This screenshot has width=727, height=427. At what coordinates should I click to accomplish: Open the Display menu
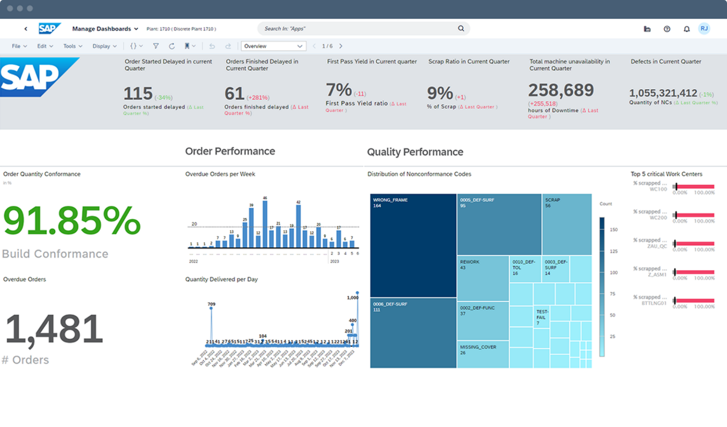pyautogui.click(x=104, y=46)
